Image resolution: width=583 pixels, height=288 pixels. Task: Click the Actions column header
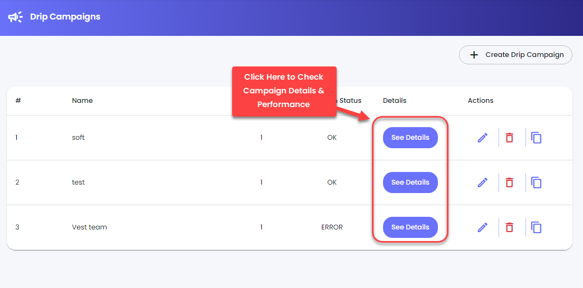(480, 100)
